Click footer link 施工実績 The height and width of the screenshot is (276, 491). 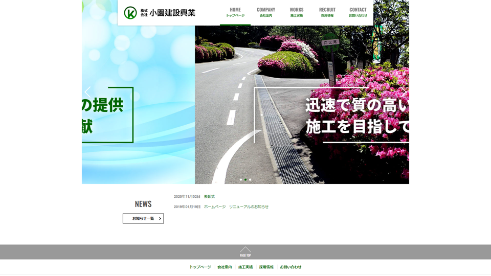click(x=245, y=267)
